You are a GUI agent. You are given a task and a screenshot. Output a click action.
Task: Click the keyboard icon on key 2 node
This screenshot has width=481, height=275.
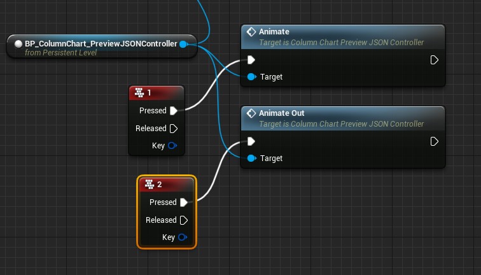pos(150,185)
